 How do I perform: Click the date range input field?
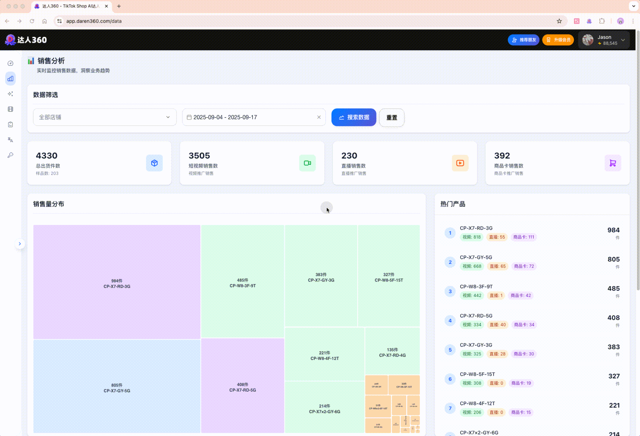click(250, 117)
